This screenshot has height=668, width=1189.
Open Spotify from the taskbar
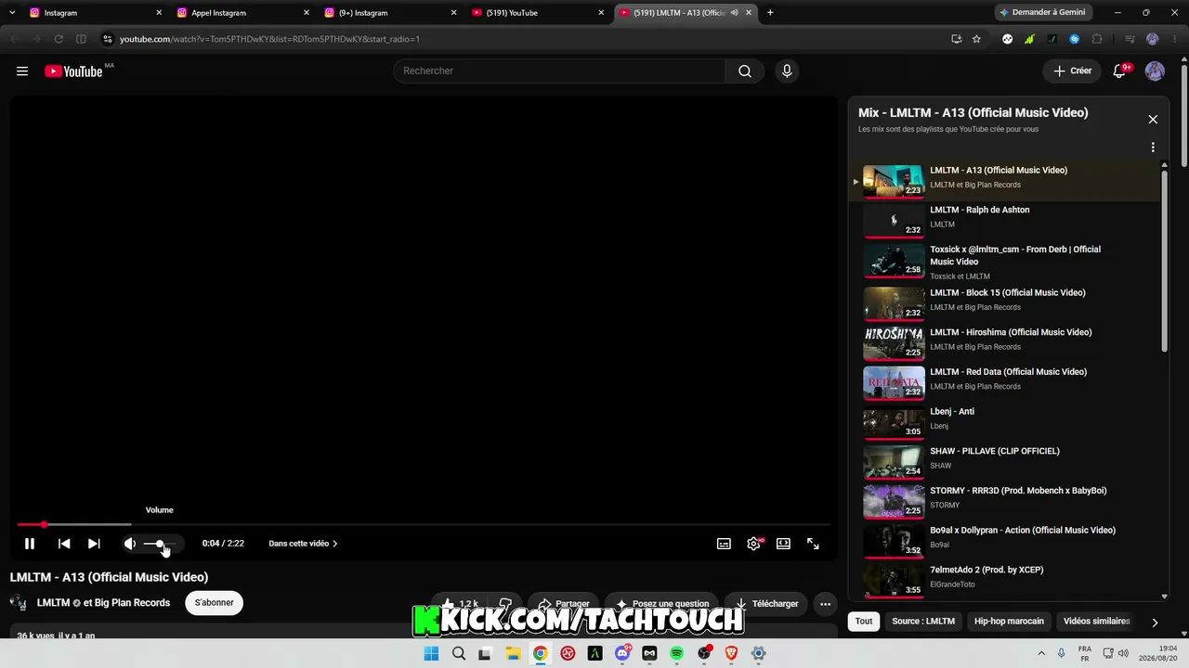coord(677,653)
